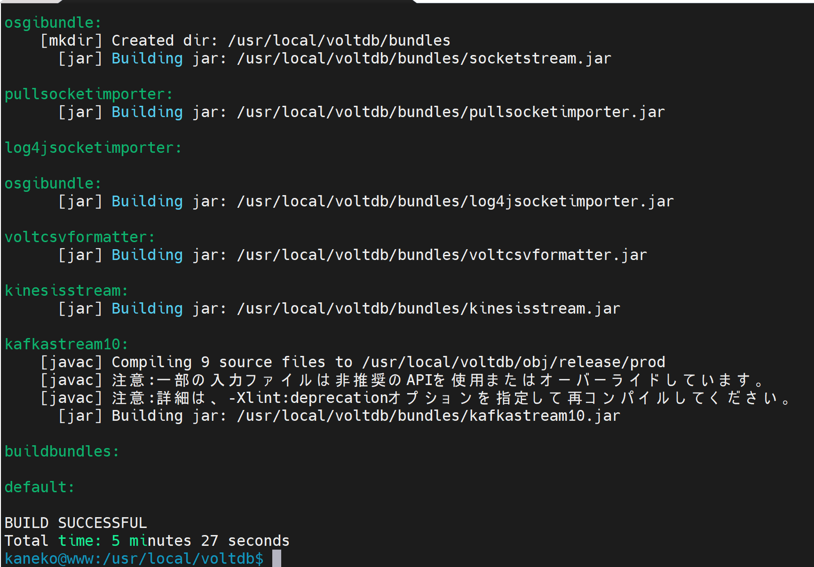Click the first javac 注意 warning line
814x567 pixels.
pyautogui.click(x=402, y=380)
